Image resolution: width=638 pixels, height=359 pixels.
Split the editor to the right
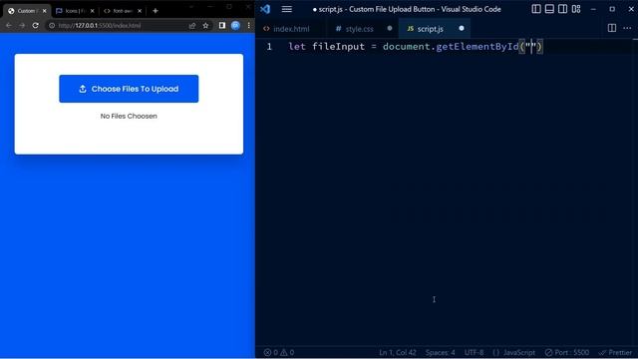coord(611,28)
